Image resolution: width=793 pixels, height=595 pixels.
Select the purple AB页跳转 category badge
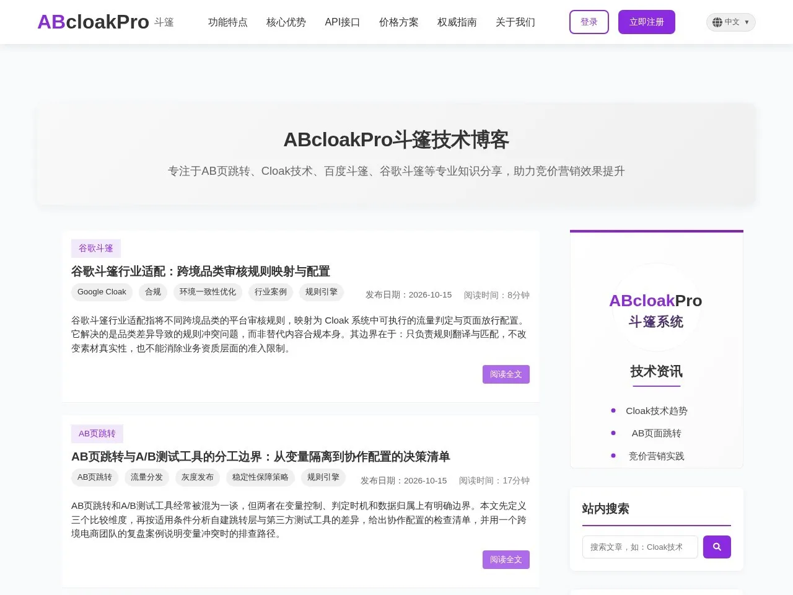point(97,434)
